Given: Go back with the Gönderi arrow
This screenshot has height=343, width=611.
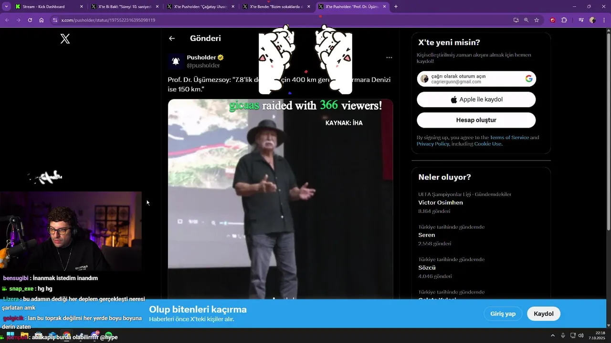Looking at the screenshot, I should (x=172, y=39).
